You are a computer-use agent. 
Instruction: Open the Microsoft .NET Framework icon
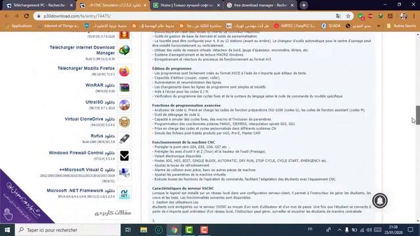click(124, 193)
